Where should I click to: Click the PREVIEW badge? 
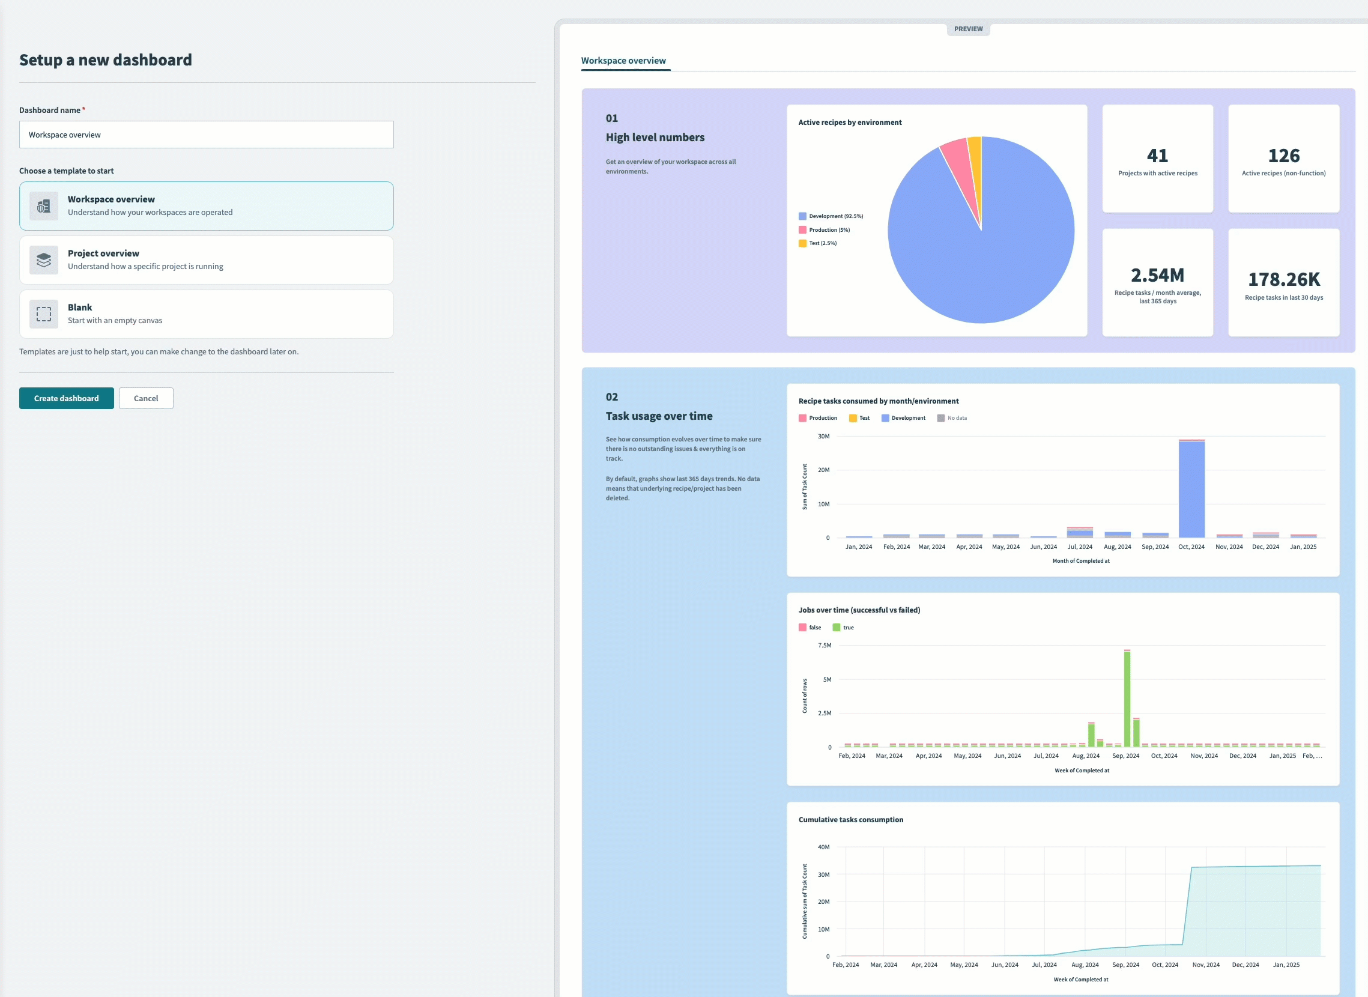[x=968, y=28]
